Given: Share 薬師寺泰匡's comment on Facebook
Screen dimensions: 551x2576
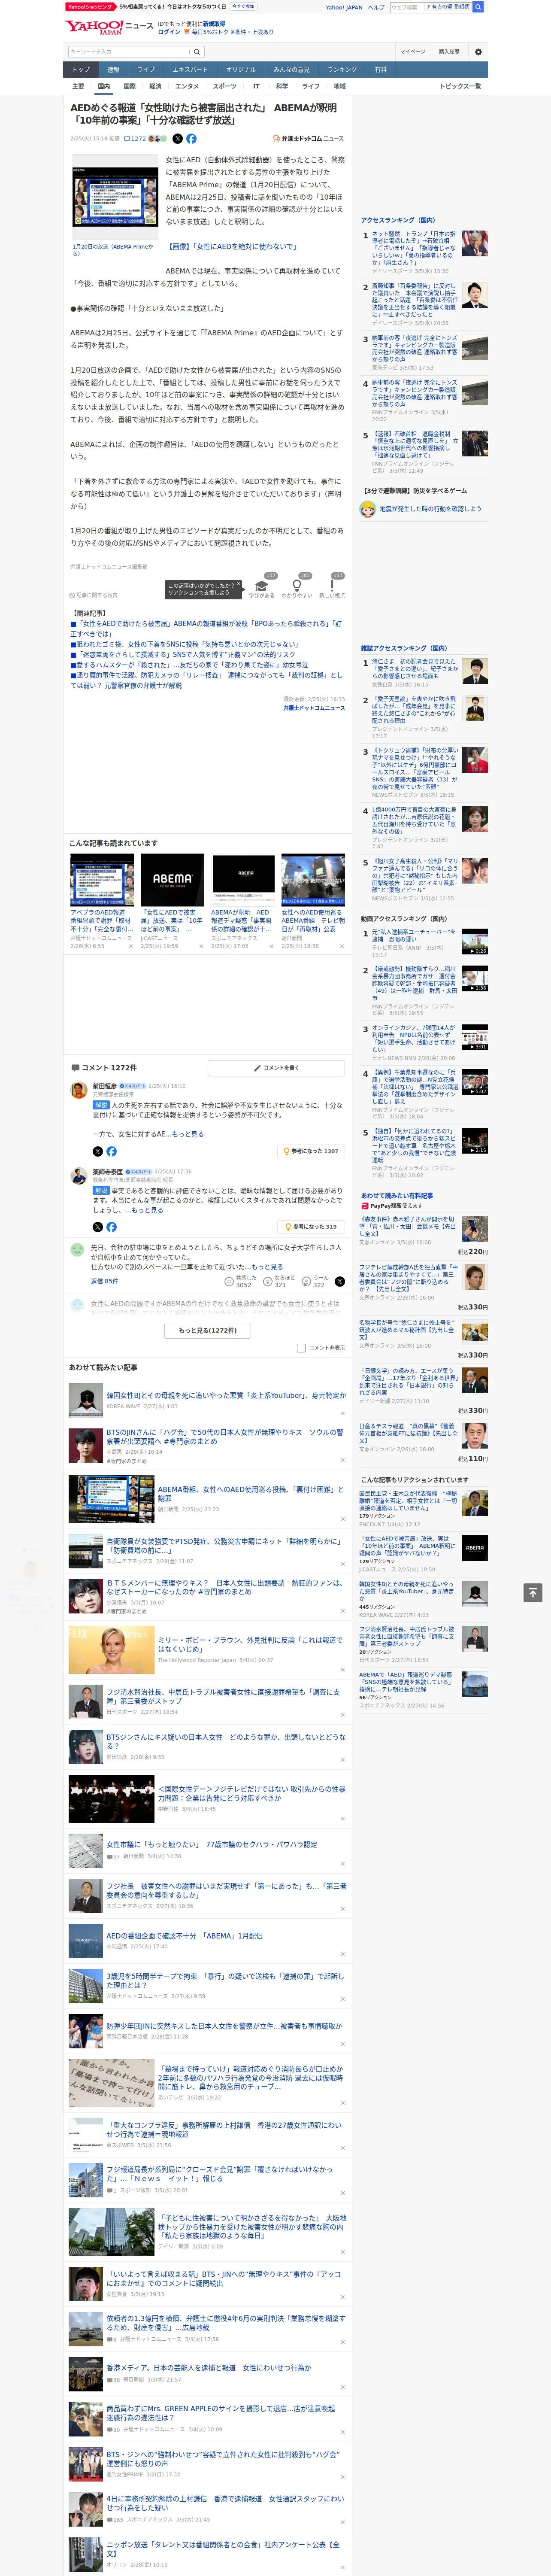Looking at the screenshot, I should tap(111, 1227).
